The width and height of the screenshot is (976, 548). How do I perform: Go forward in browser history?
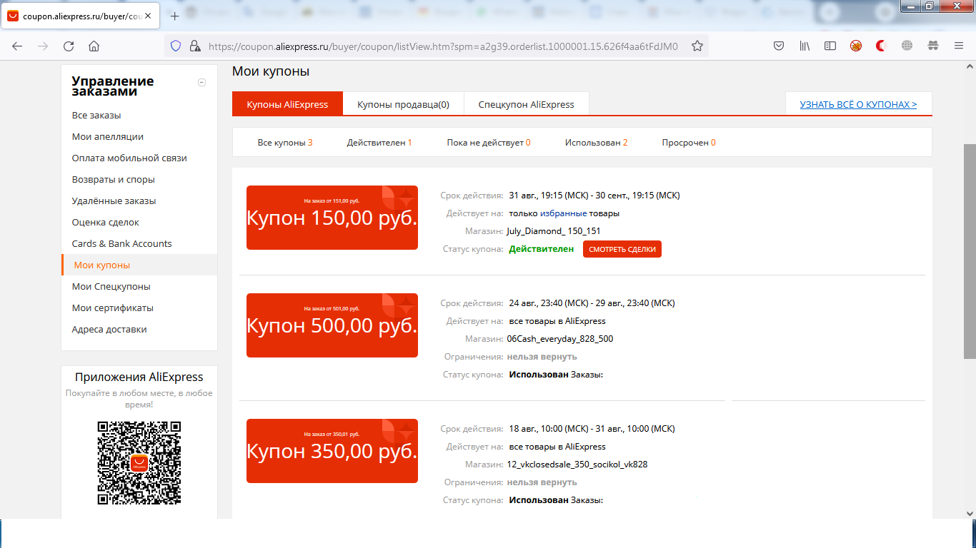click(43, 46)
